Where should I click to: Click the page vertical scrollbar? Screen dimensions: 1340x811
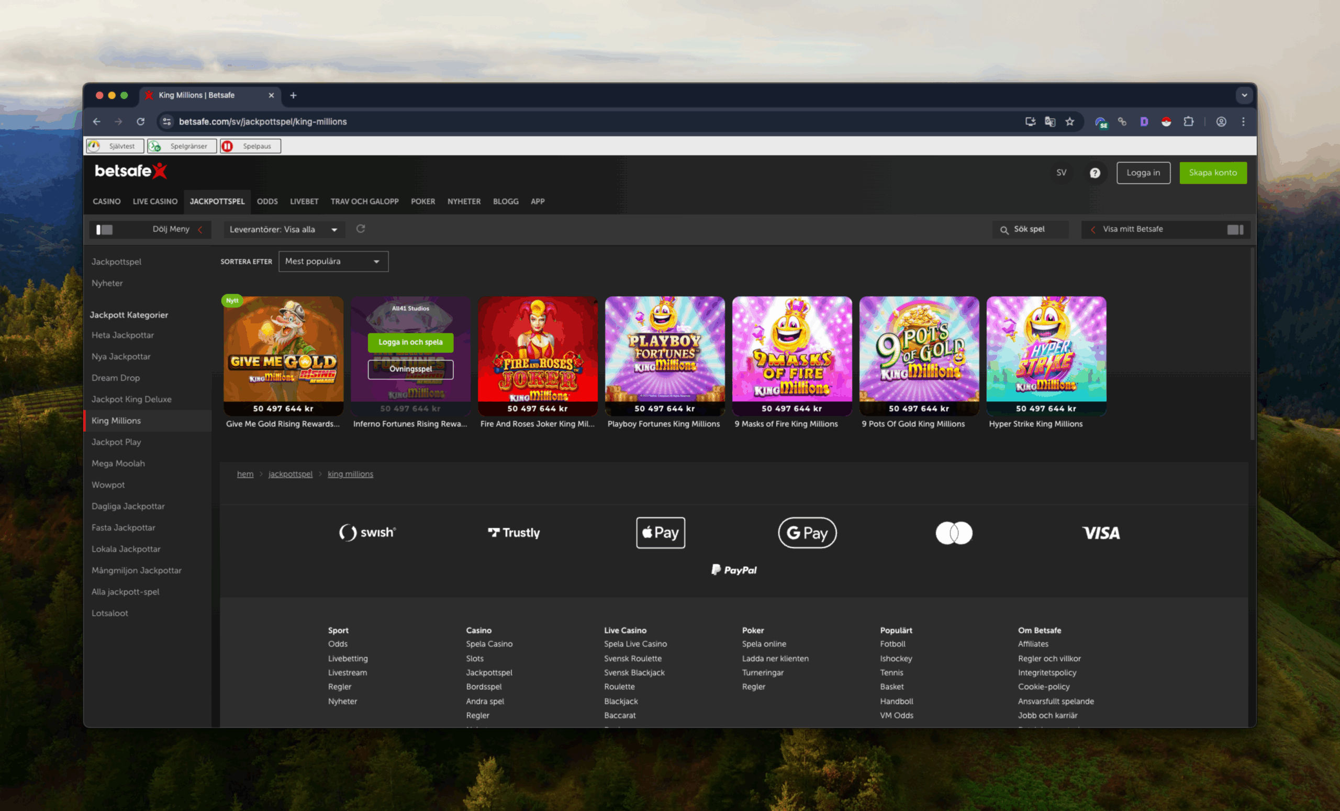[x=1252, y=344]
